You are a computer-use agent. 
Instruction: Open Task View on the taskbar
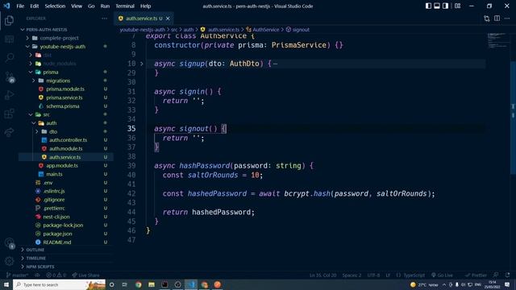pos(125,284)
